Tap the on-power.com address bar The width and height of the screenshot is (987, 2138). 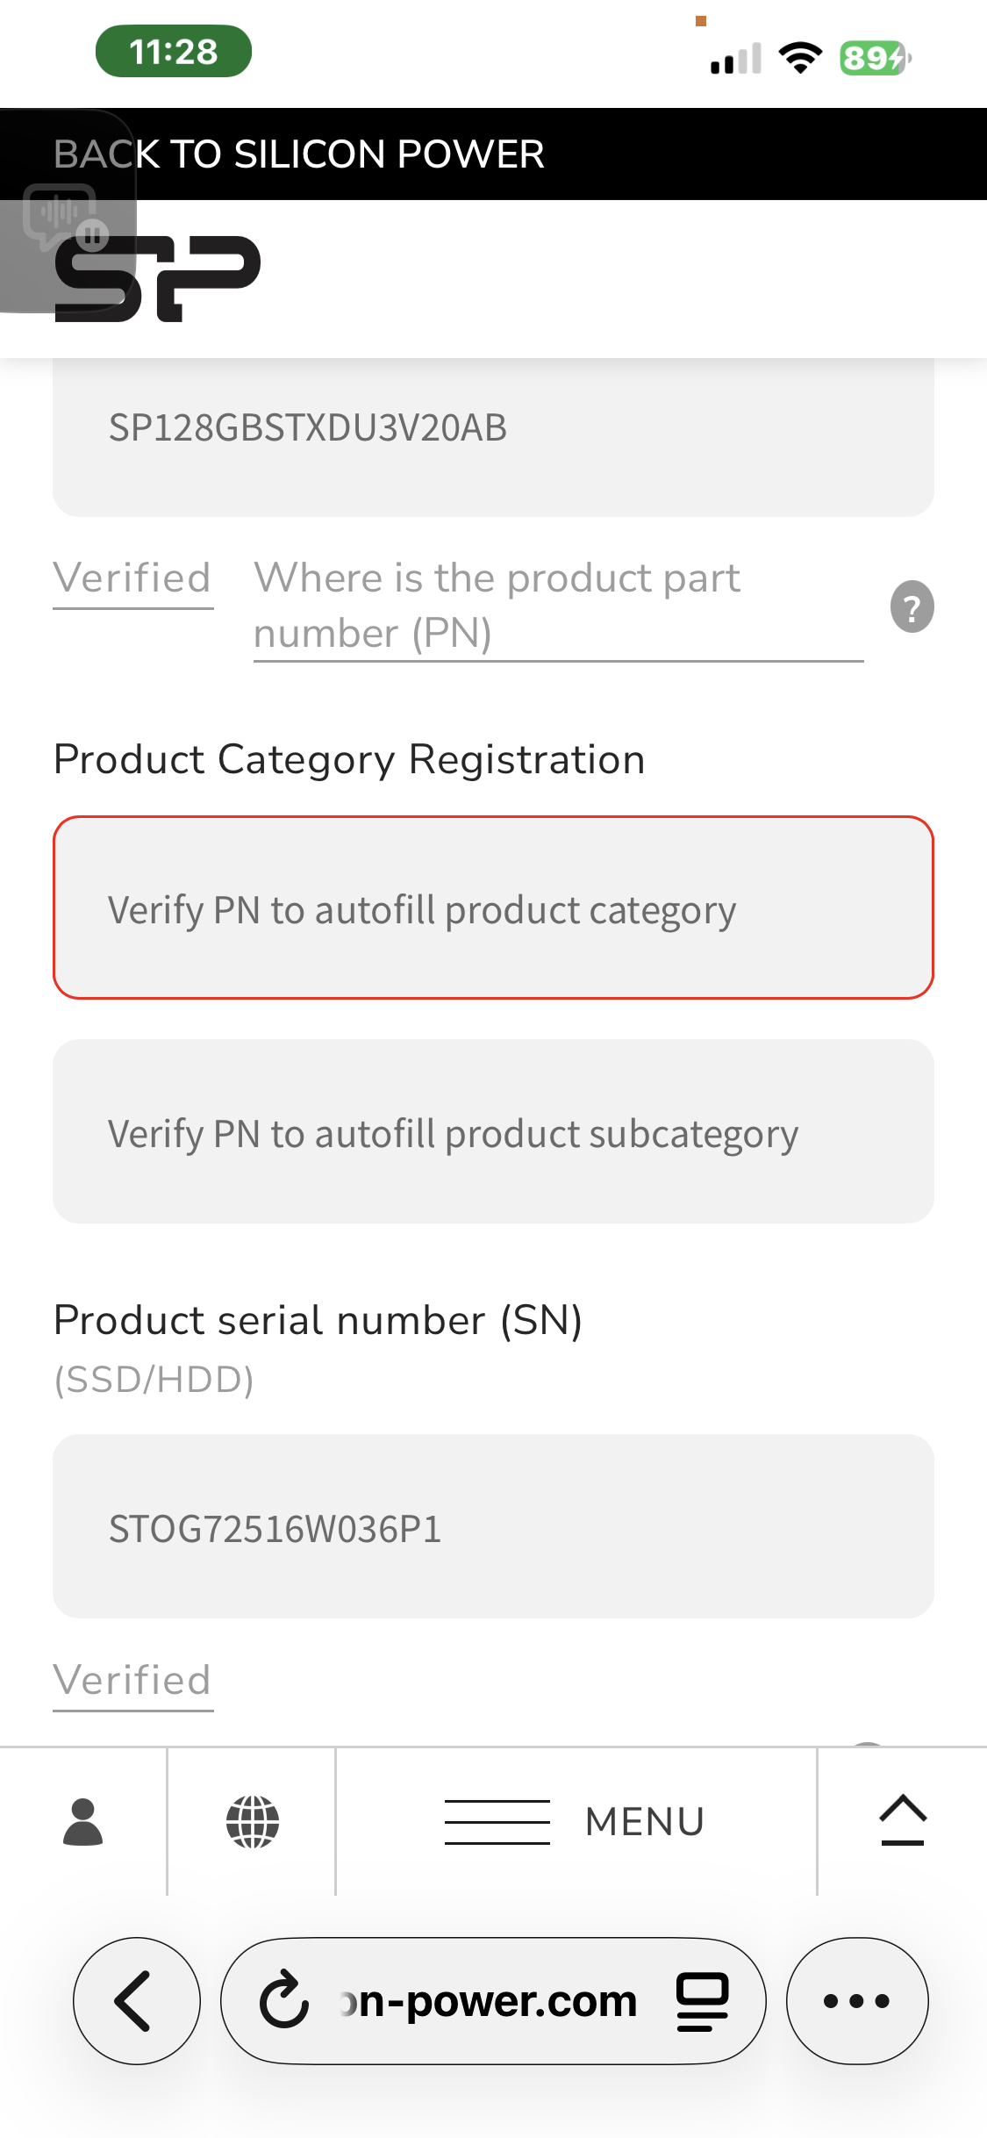point(491,2001)
